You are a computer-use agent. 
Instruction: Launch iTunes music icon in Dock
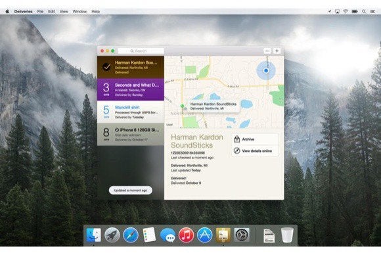(x=186, y=235)
